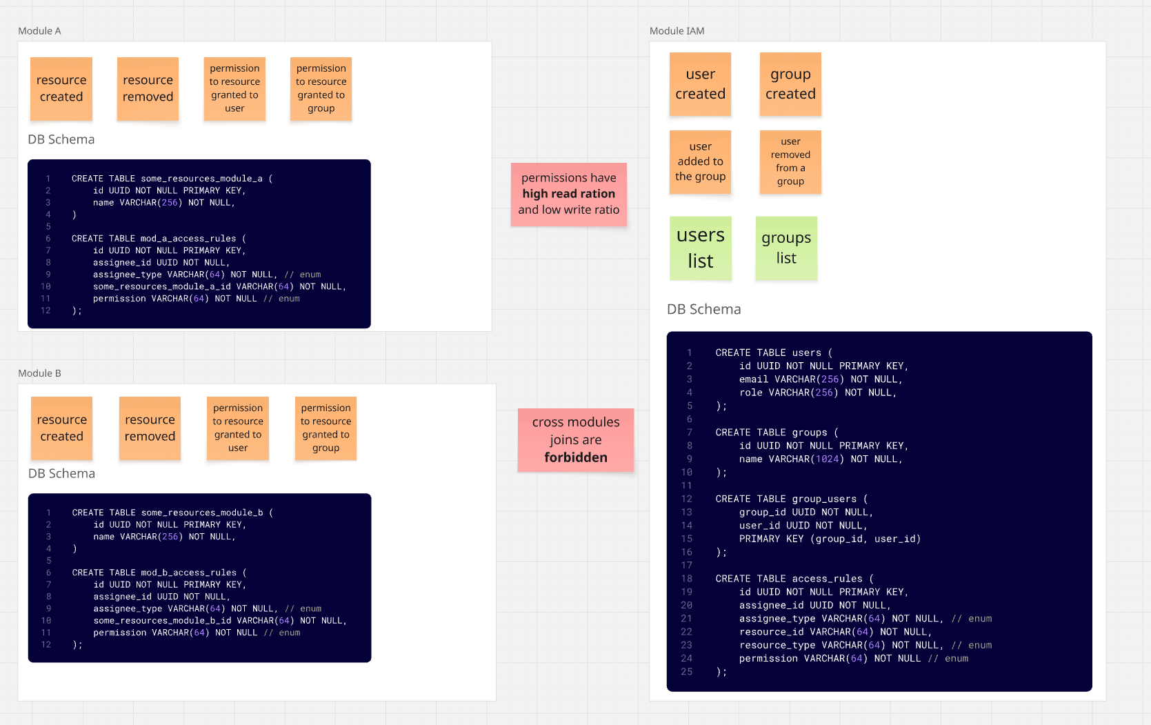Click the 'DB Schema' heading in Module IAM
The width and height of the screenshot is (1151, 725).
tap(703, 310)
